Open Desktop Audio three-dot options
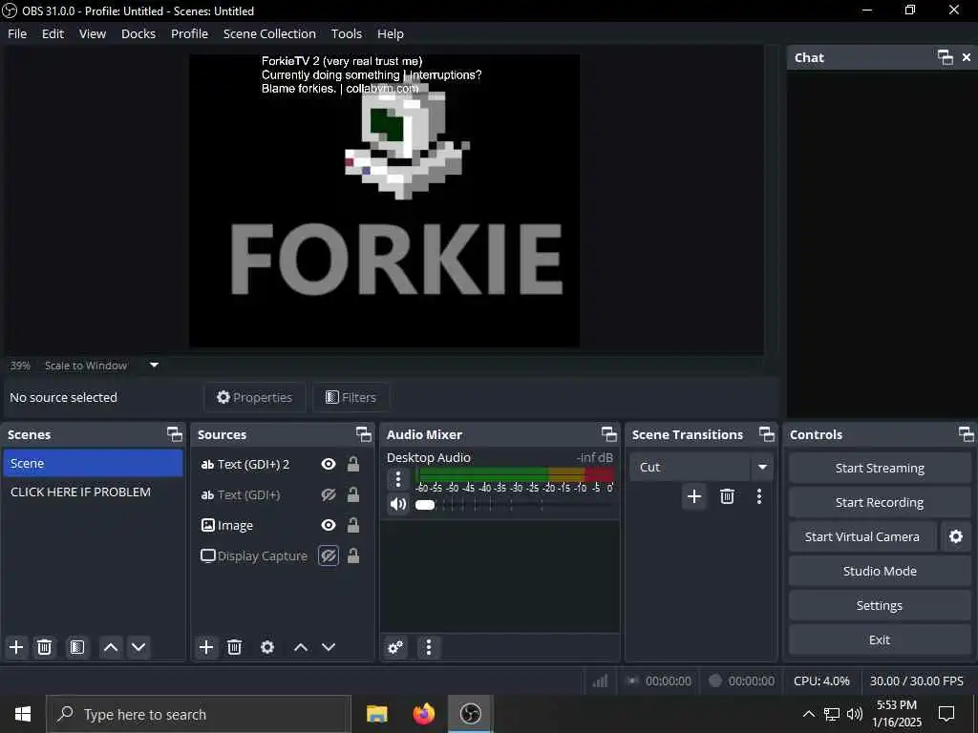 click(x=398, y=479)
